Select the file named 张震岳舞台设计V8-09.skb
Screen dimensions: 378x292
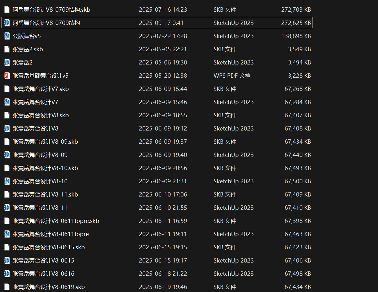pyautogui.click(x=45, y=142)
